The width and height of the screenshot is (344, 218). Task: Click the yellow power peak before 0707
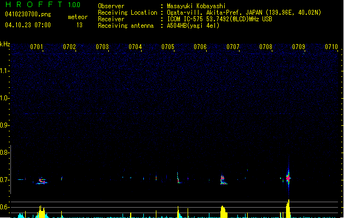point(224,211)
